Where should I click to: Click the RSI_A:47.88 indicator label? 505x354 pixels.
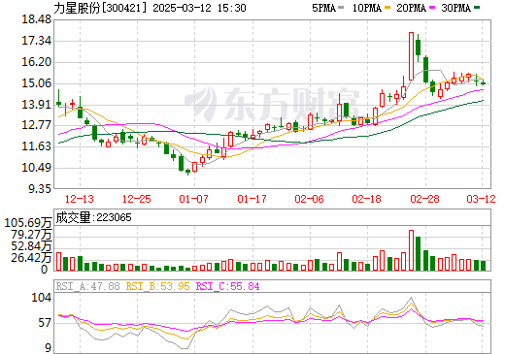(x=87, y=286)
